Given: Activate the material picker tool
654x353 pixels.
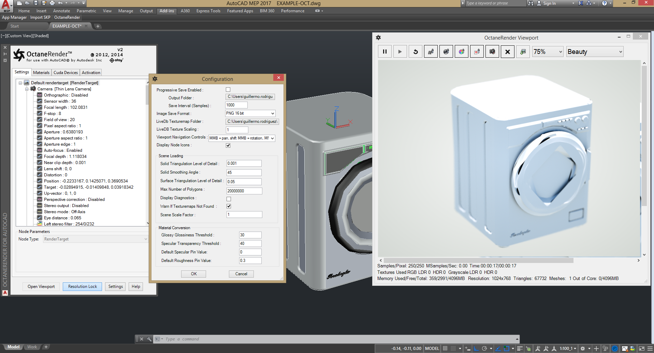Looking at the screenshot, I should click(446, 52).
